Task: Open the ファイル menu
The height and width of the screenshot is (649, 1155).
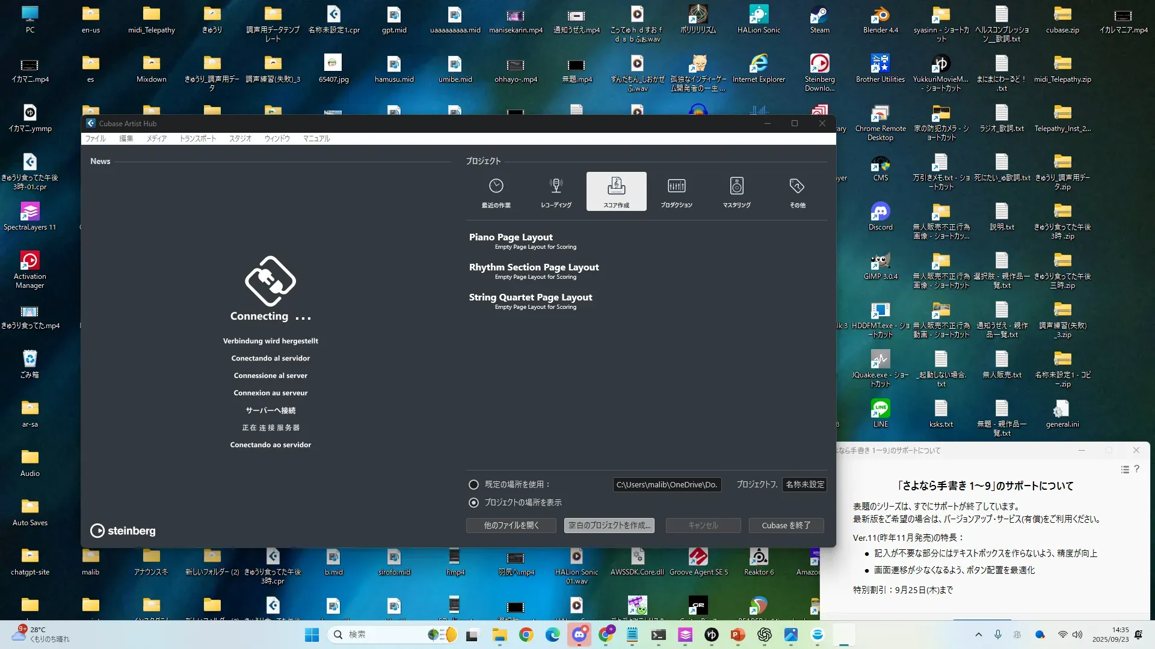Action: coord(95,139)
